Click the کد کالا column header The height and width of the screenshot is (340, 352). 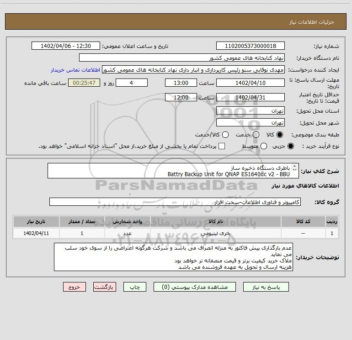pyautogui.click(x=303, y=221)
